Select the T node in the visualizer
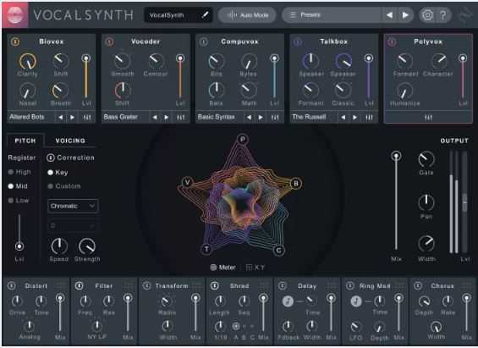Viewport: 478px width, 348px height. (206, 249)
